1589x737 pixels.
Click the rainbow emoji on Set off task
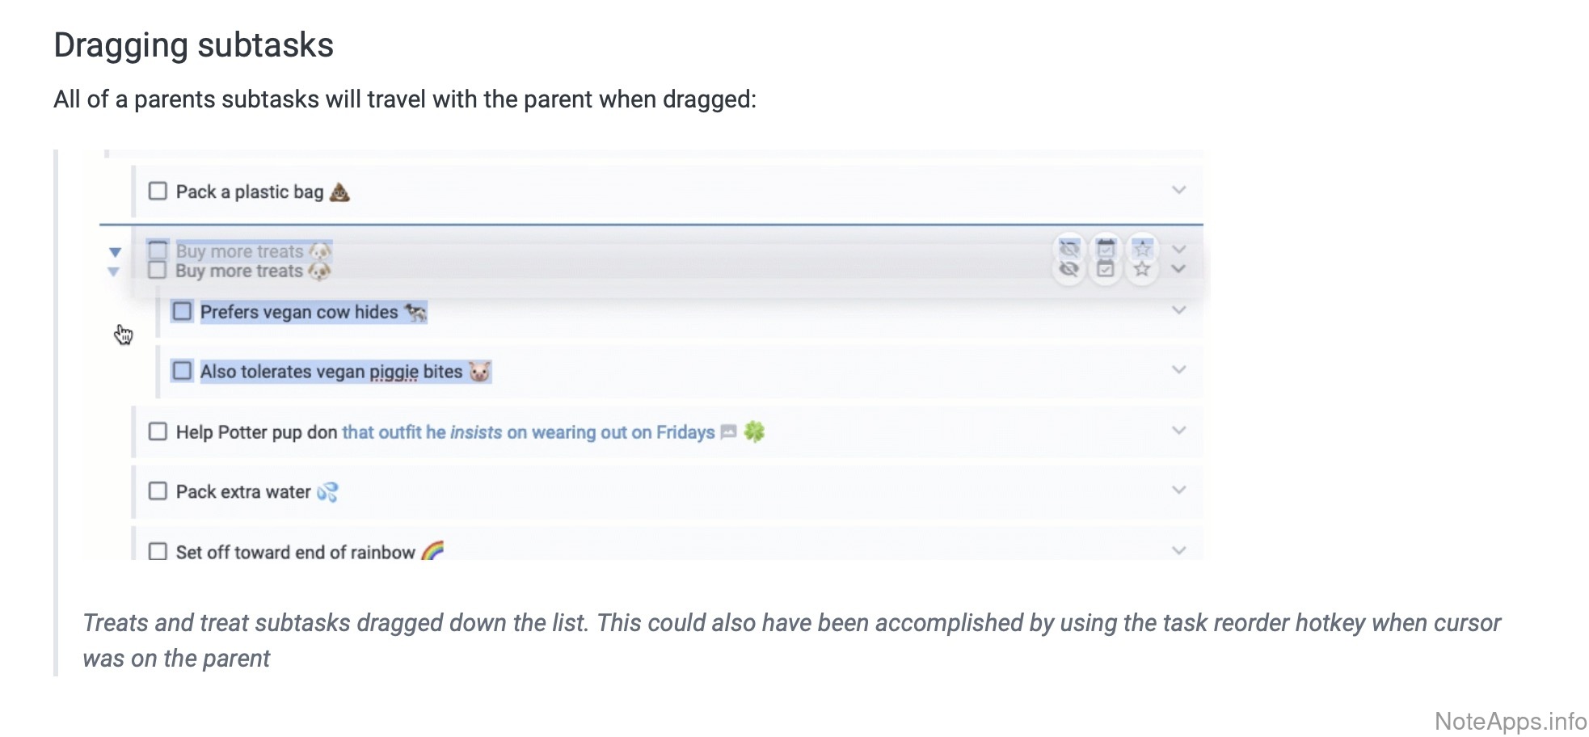point(432,551)
